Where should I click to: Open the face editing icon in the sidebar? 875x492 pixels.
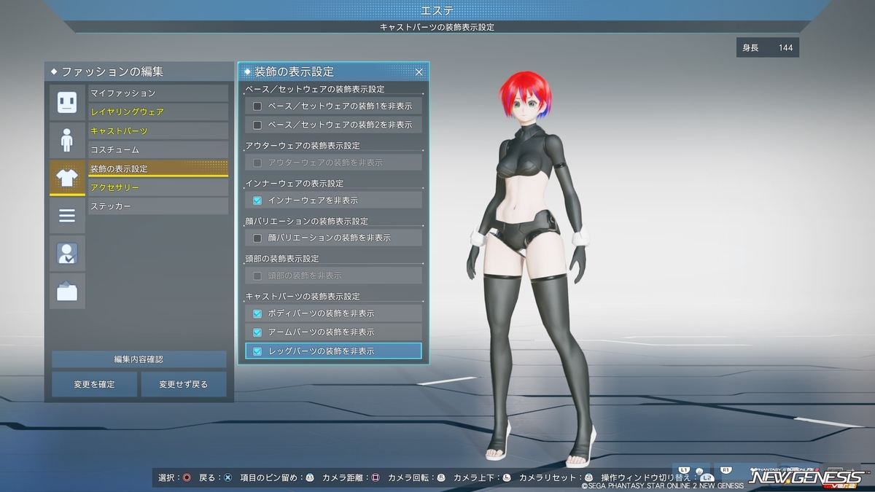point(67,101)
